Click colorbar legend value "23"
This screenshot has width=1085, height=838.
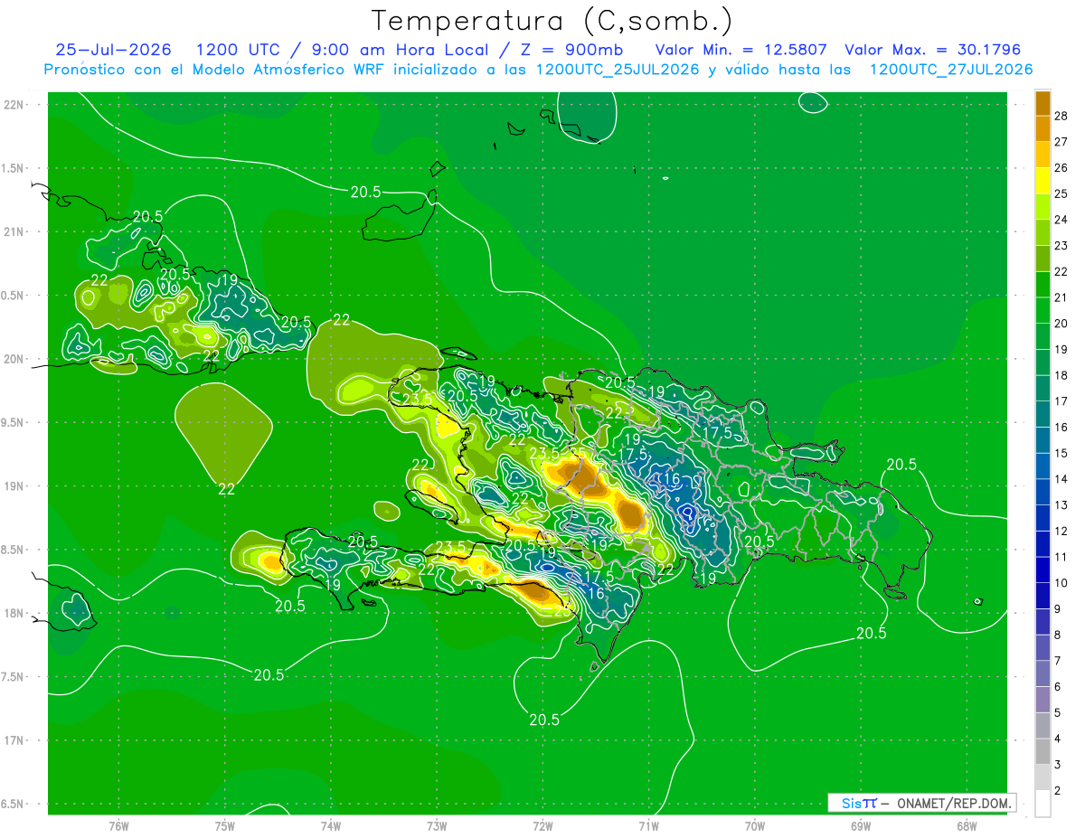[1061, 246]
